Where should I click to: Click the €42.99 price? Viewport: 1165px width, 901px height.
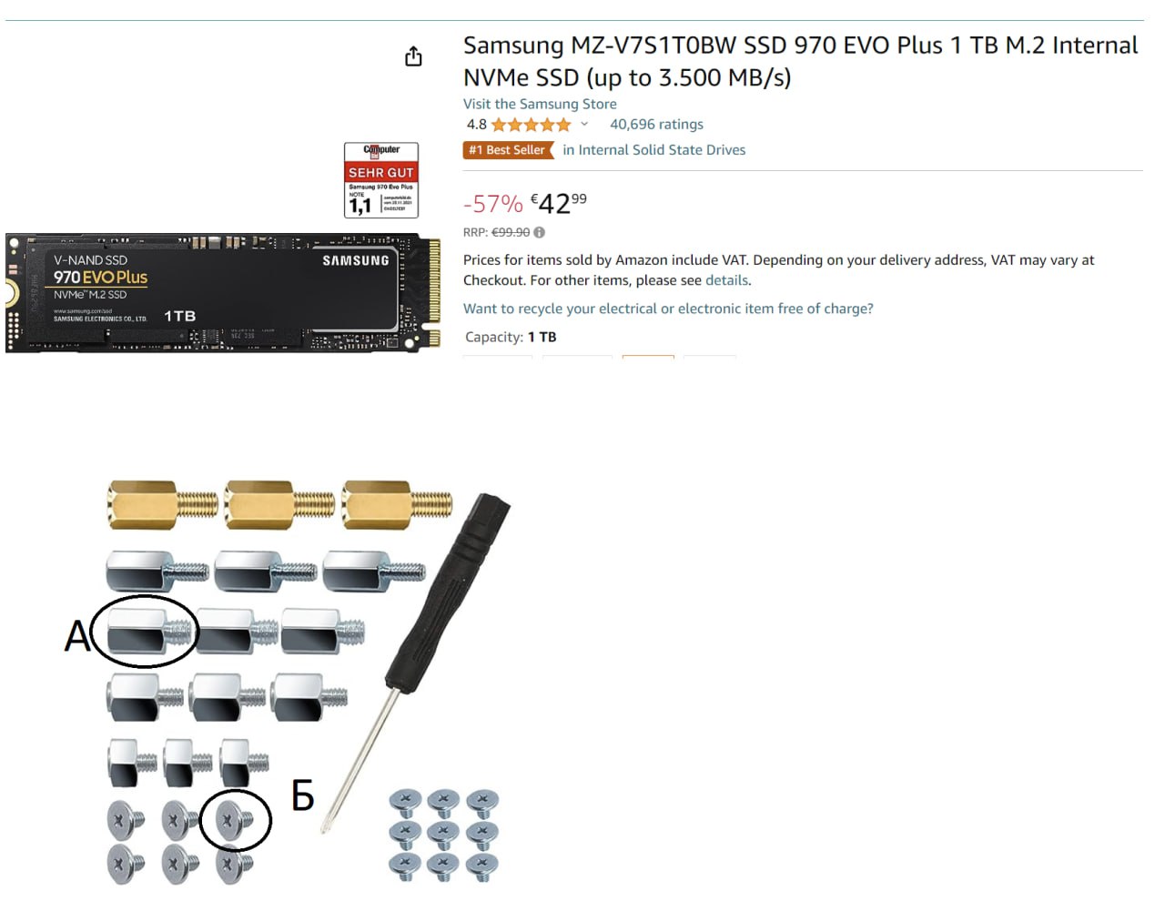559,203
